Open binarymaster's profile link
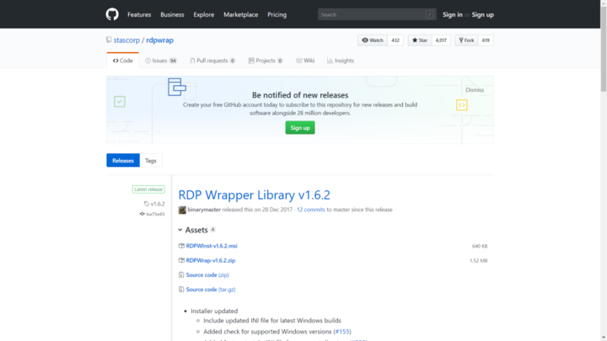 [204, 210]
